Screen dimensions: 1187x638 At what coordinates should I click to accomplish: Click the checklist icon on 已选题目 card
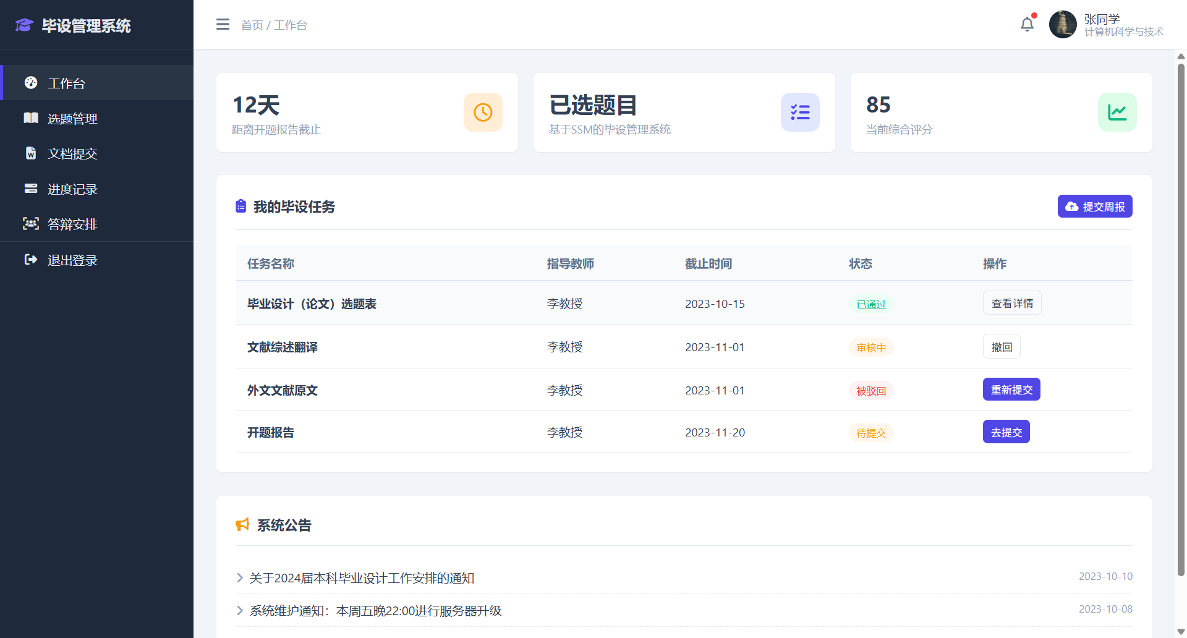tap(800, 112)
